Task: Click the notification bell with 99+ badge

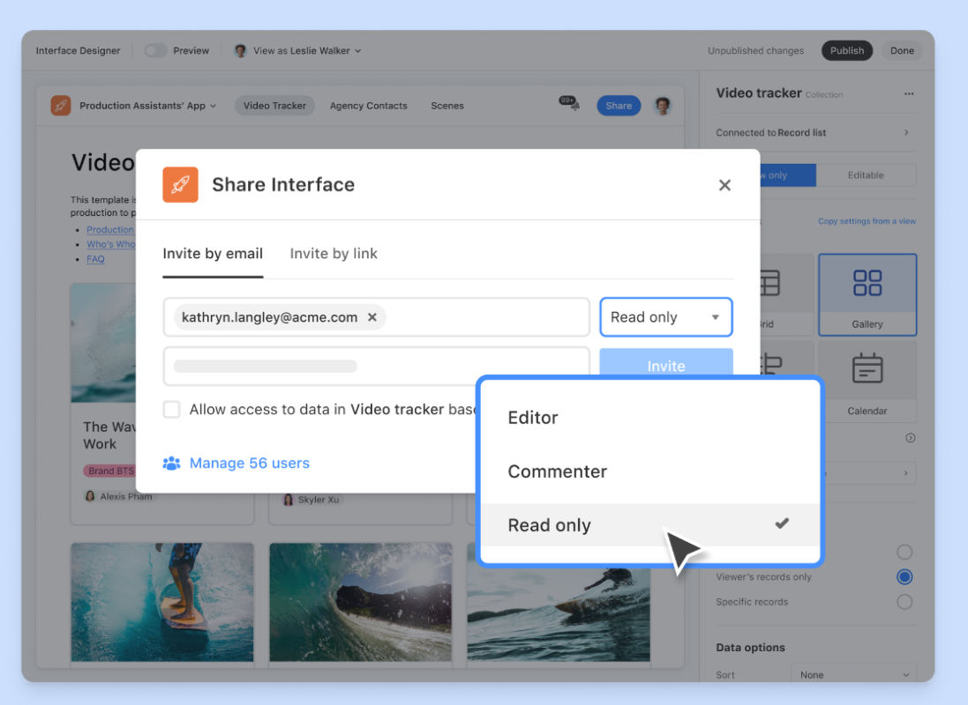Action: click(569, 104)
